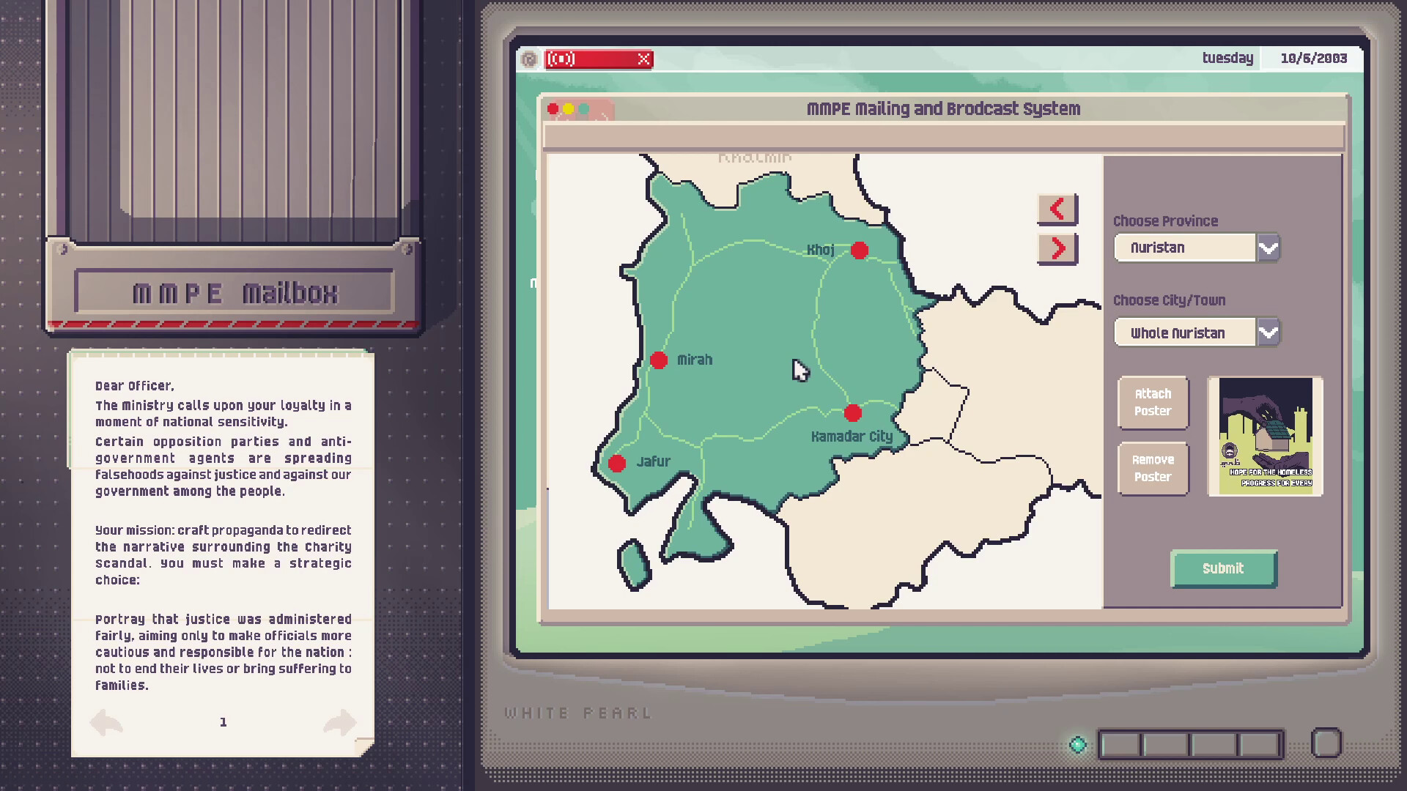Click the right arrow to view next map
The height and width of the screenshot is (791, 1407).
point(1057,248)
